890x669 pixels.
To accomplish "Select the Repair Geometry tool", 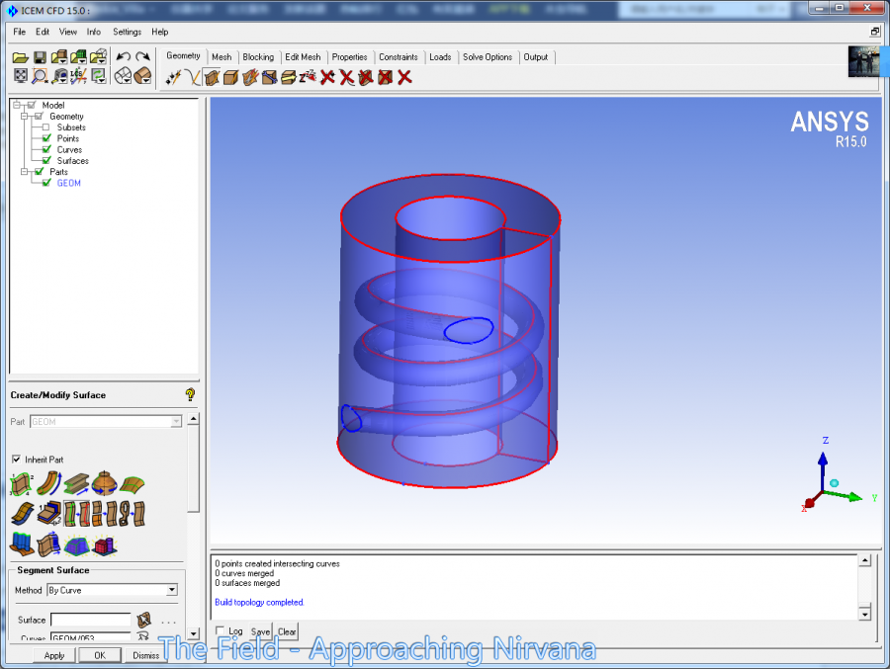I will (270, 77).
